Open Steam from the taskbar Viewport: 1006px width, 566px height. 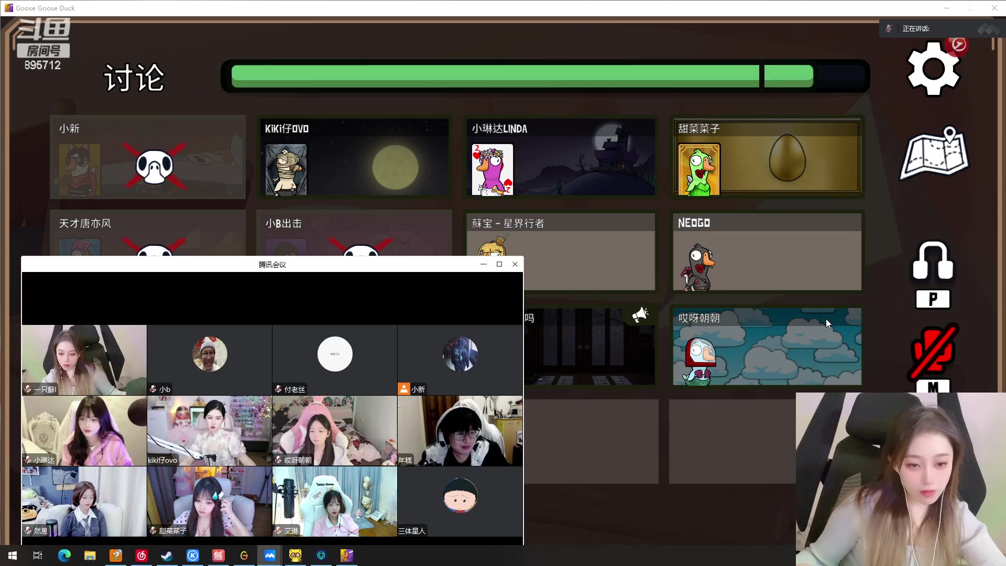(167, 556)
